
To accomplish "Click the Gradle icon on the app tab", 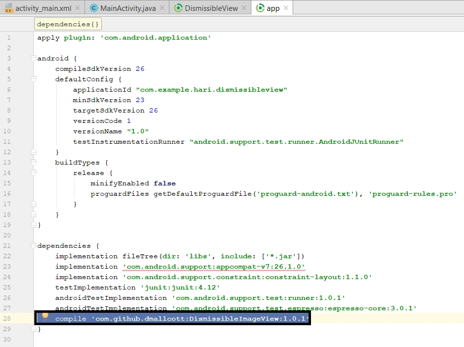I will tap(260, 8).
